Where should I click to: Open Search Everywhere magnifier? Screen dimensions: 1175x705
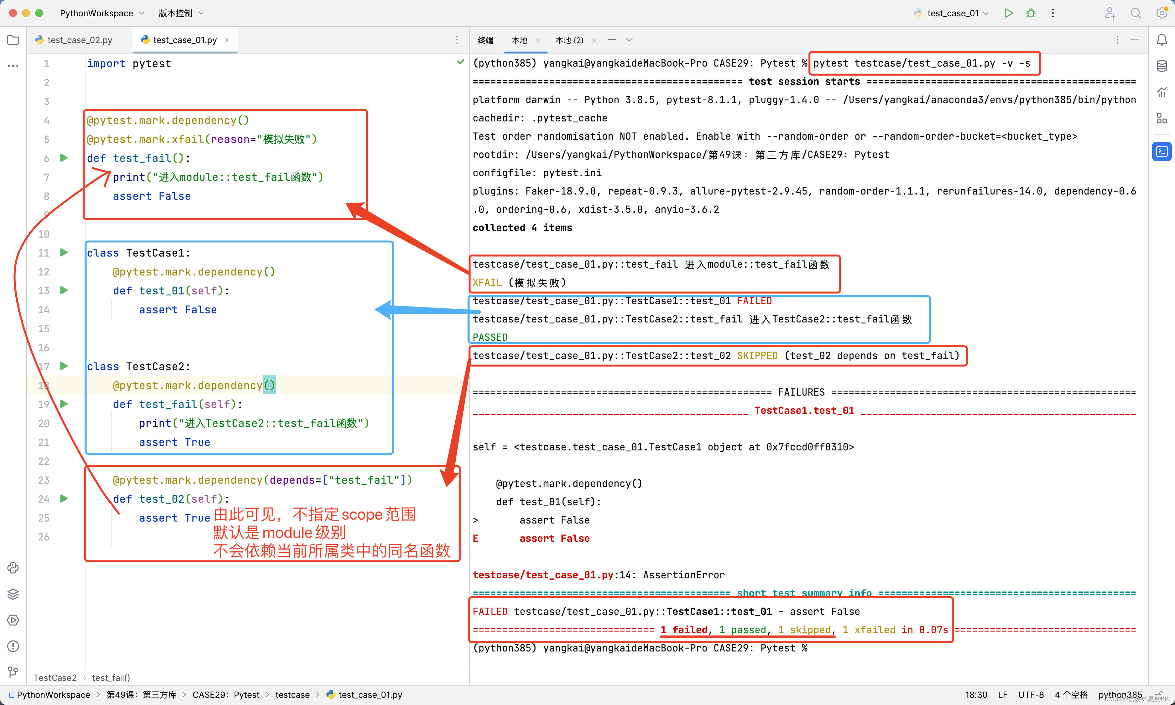pyautogui.click(x=1136, y=13)
